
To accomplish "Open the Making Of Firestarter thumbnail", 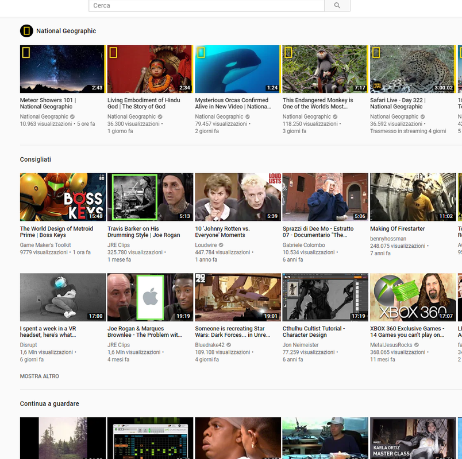I will click(413, 197).
